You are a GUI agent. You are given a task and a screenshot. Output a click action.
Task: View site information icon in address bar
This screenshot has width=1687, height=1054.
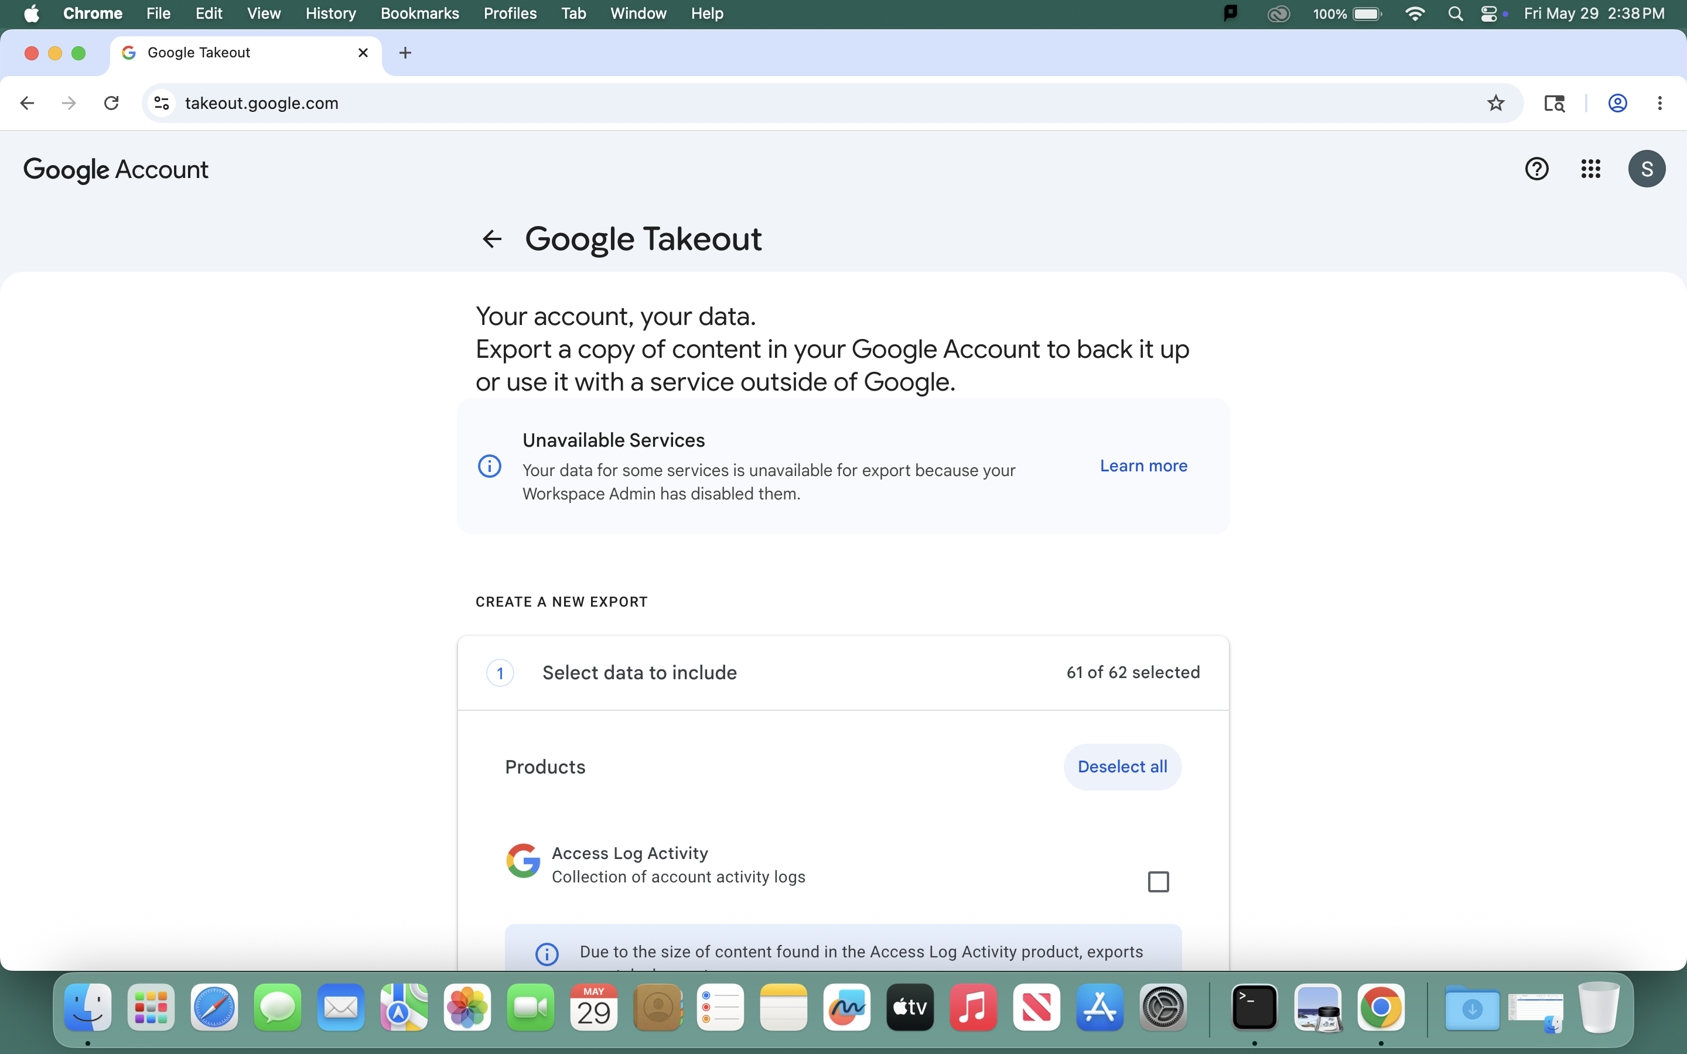(x=162, y=103)
